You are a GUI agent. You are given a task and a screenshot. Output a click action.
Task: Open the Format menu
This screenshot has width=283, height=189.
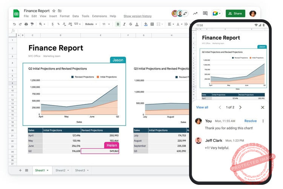(x=65, y=16)
